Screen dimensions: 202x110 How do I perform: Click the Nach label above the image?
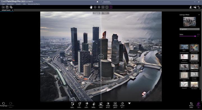tap(105, 13)
